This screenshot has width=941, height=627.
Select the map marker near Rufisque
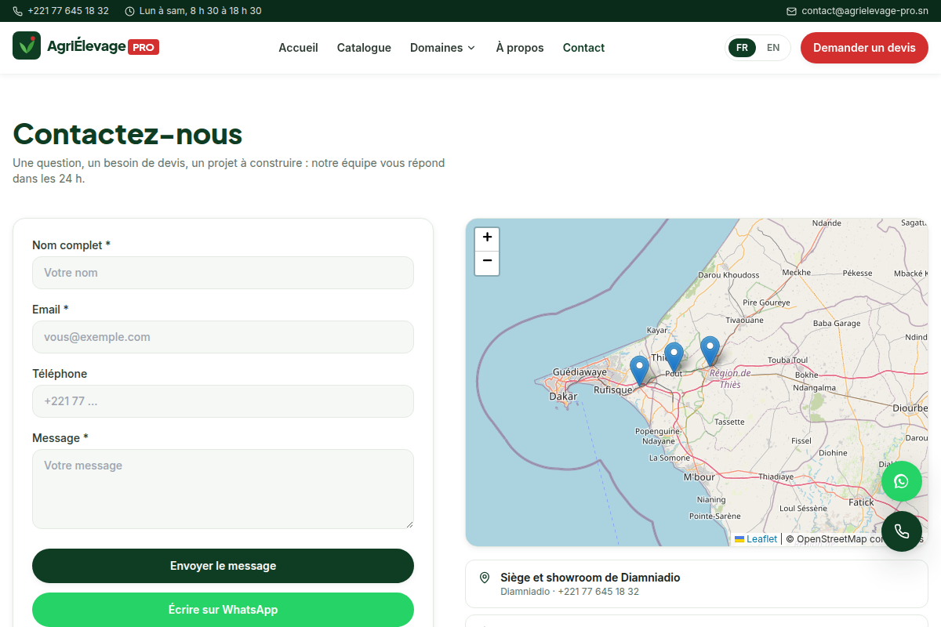[640, 370]
